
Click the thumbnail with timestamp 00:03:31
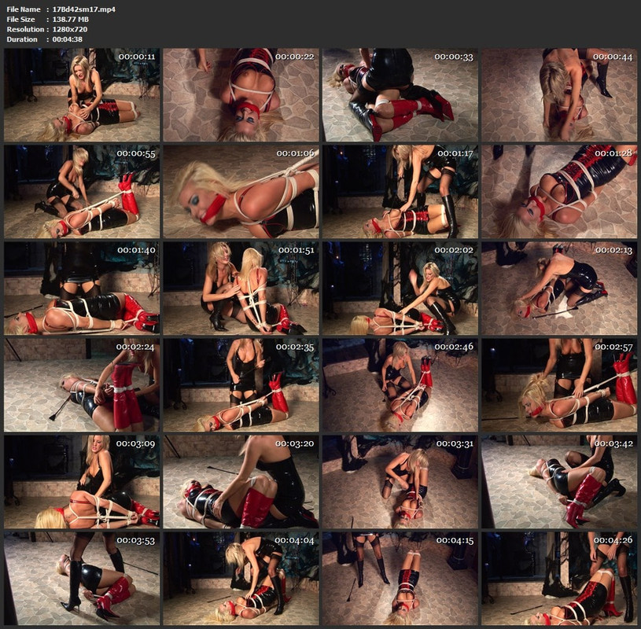[400, 482]
